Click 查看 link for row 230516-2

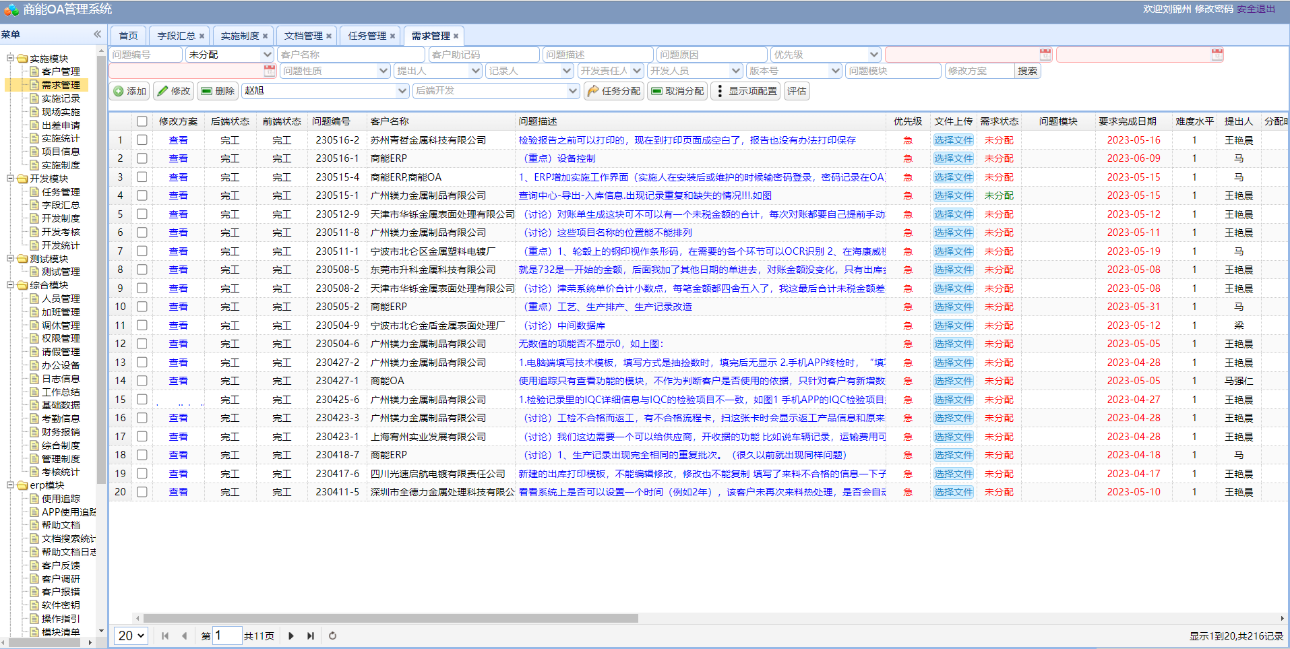[x=179, y=140]
